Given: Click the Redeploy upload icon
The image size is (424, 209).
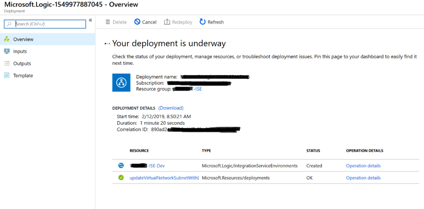Looking at the screenshot, I should pyautogui.click(x=167, y=22).
